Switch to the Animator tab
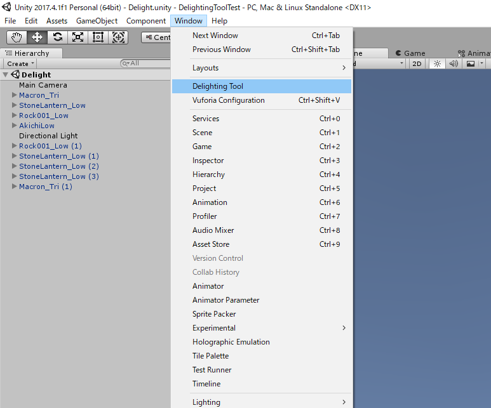Screen dimensions: 491x408 (474, 53)
